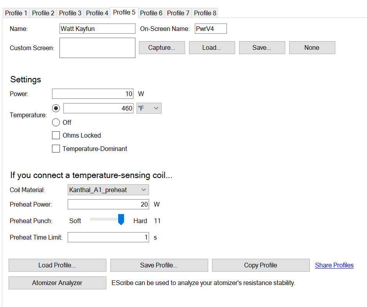Turn temperature Off via radio button

[x=56, y=122]
